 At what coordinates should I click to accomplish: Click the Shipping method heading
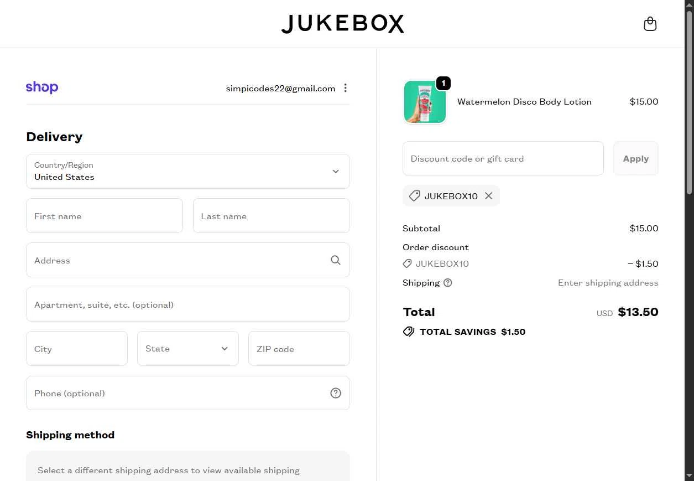70,435
